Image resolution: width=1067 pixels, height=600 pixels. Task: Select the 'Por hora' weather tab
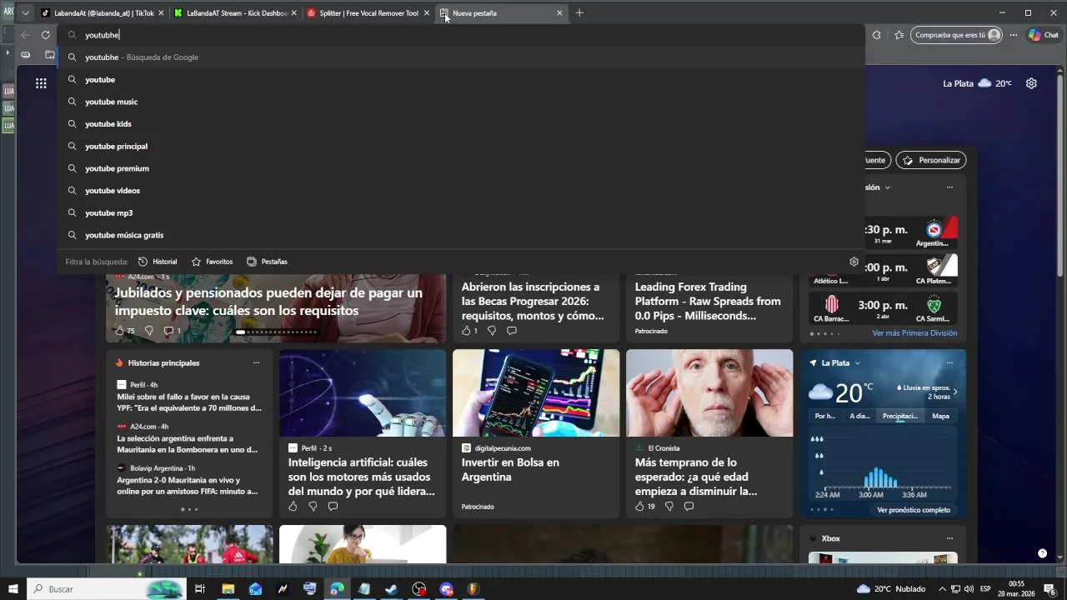point(825,416)
